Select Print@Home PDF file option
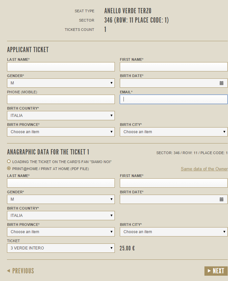The image size is (228, 281). click(x=9, y=168)
